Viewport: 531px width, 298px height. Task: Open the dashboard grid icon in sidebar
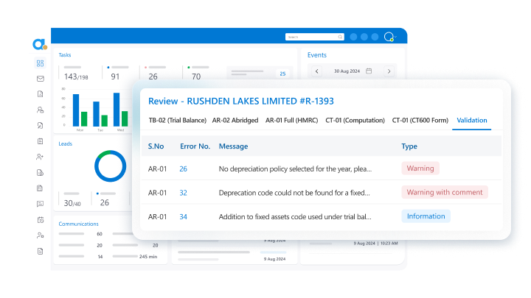click(x=40, y=63)
